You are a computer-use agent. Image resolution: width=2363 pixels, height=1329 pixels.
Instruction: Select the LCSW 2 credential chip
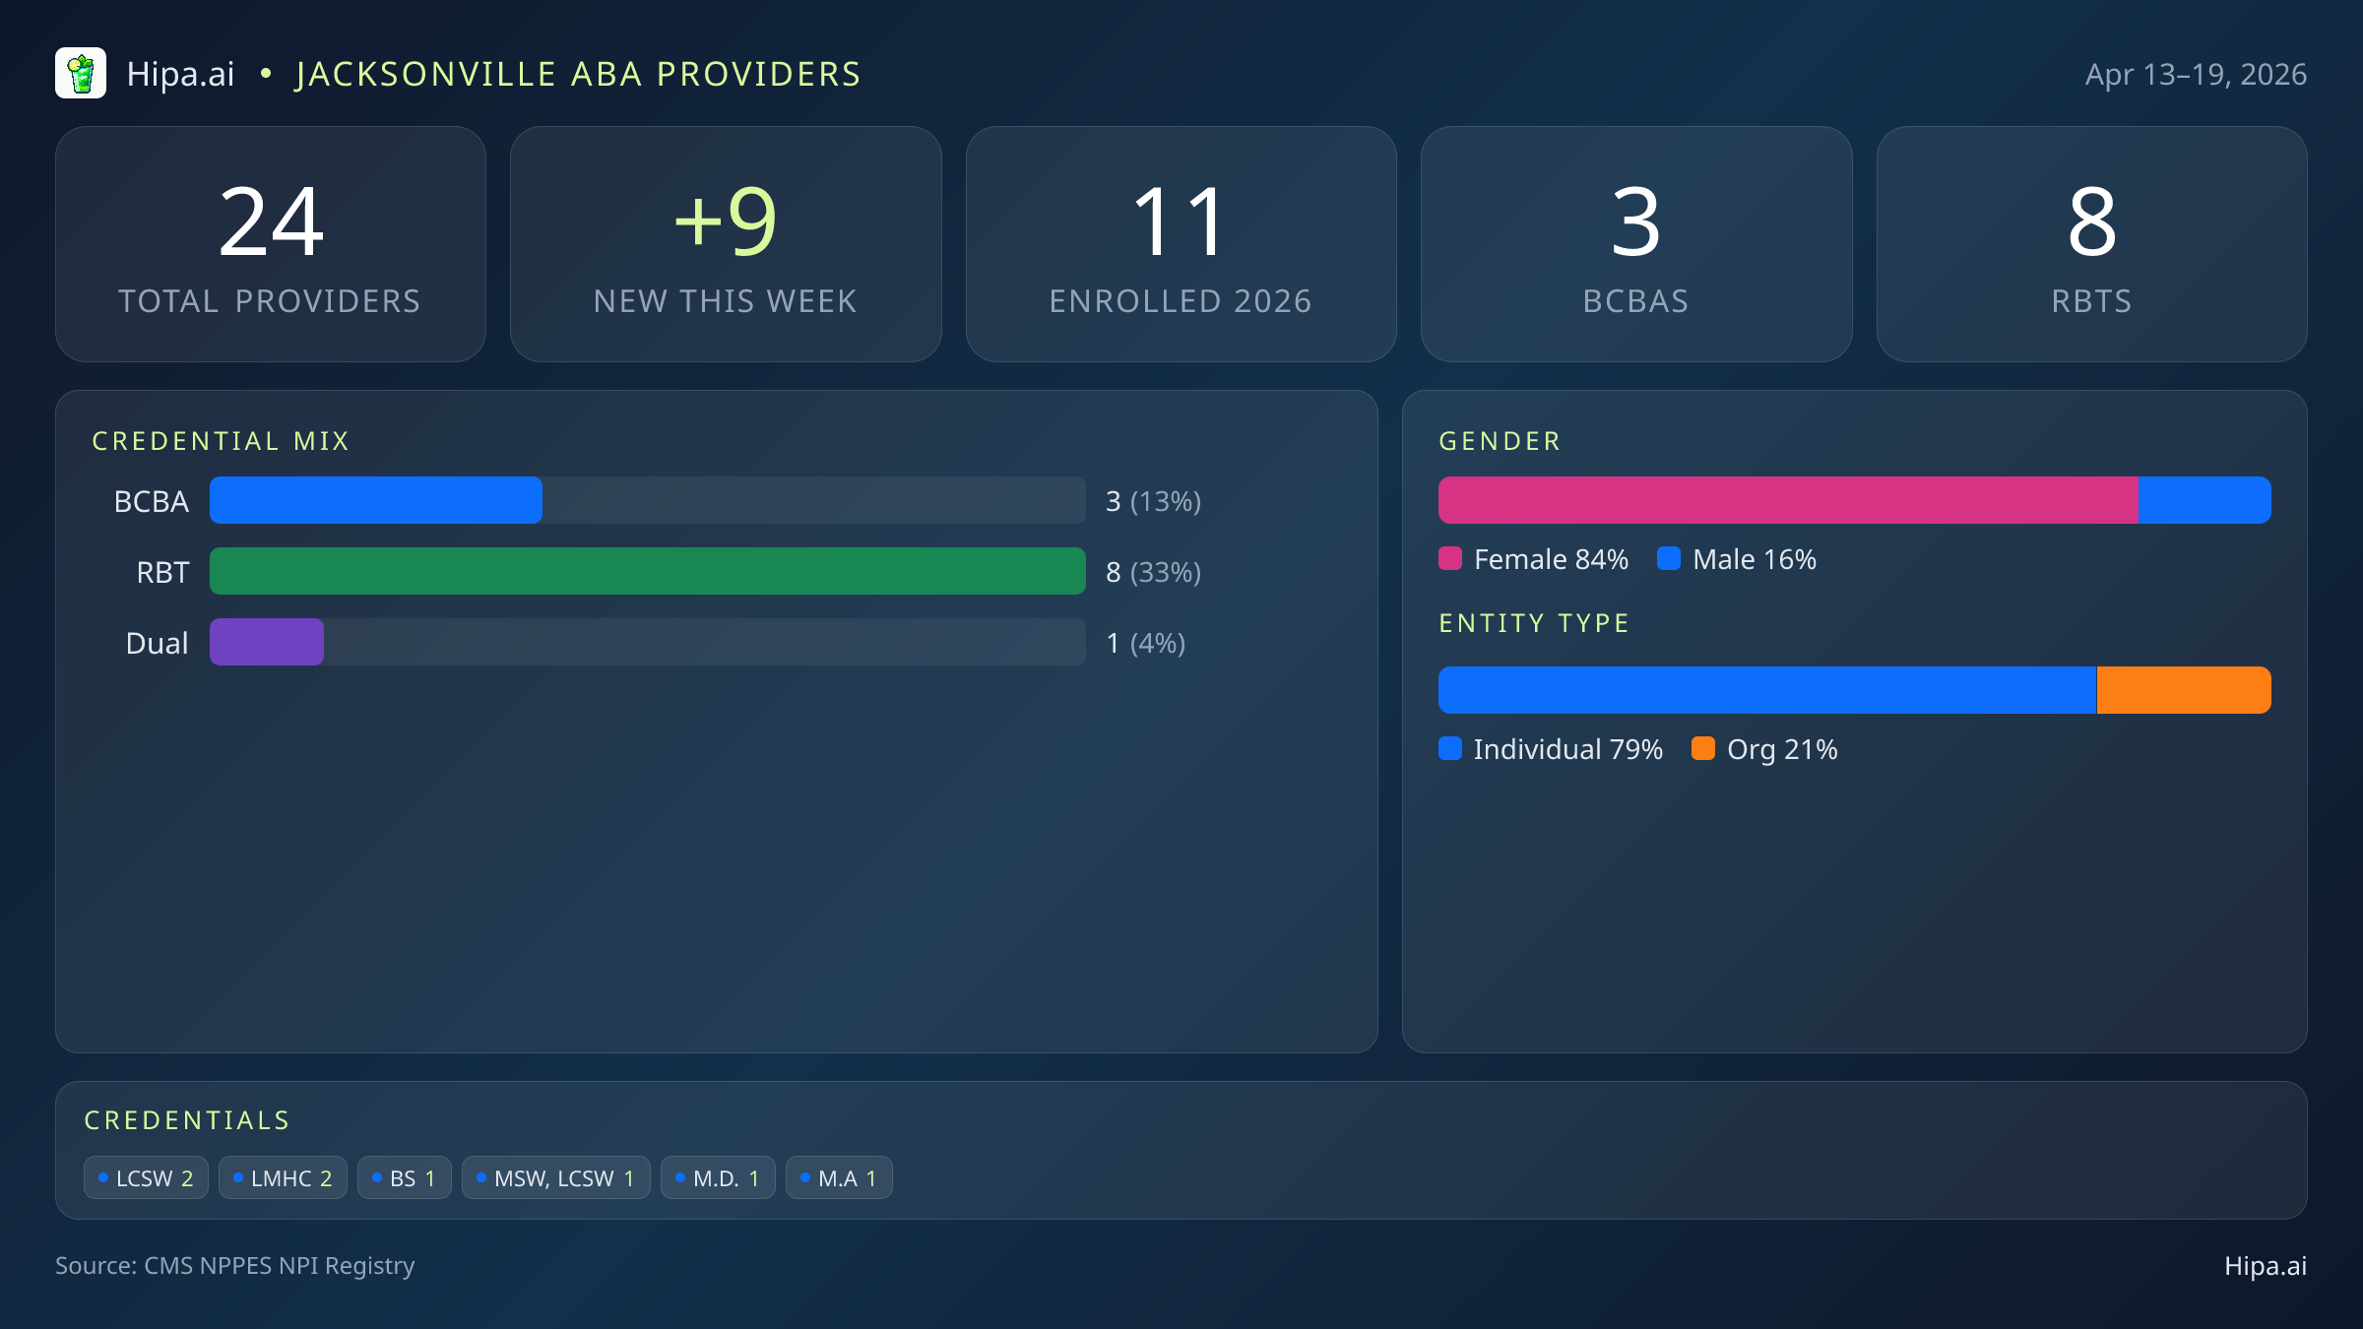[146, 1178]
